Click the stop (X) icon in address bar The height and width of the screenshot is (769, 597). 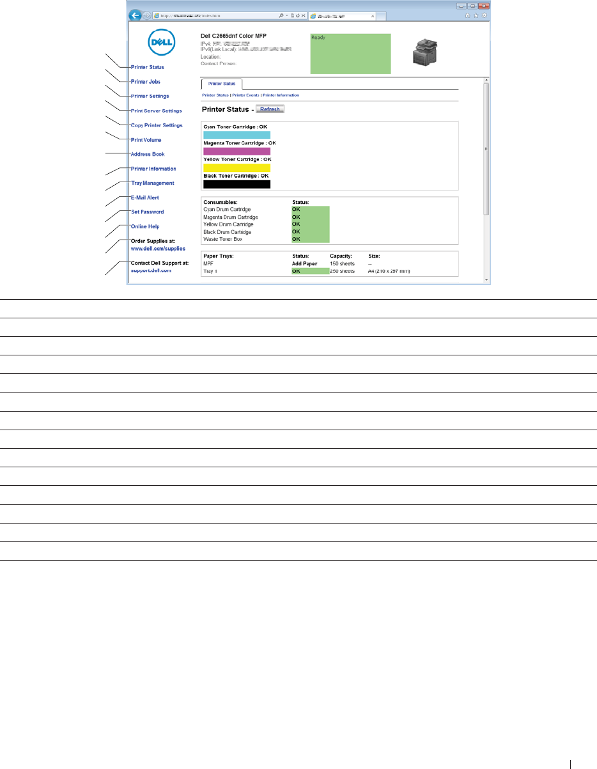pyautogui.click(x=303, y=15)
